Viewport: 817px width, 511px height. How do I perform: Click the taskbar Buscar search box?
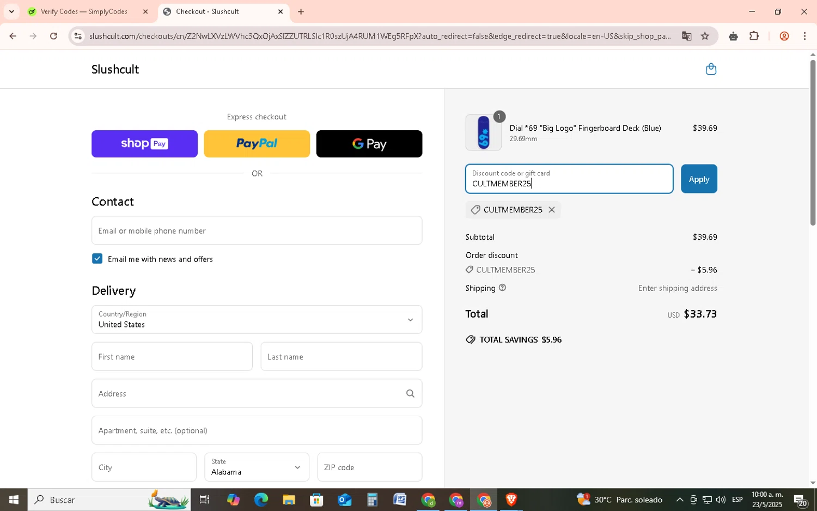pyautogui.click(x=109, y=500)
